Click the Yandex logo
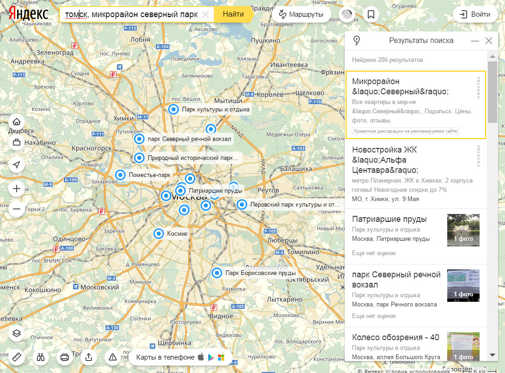This screenshot has width=505, height=373. [x=28, y=13]
